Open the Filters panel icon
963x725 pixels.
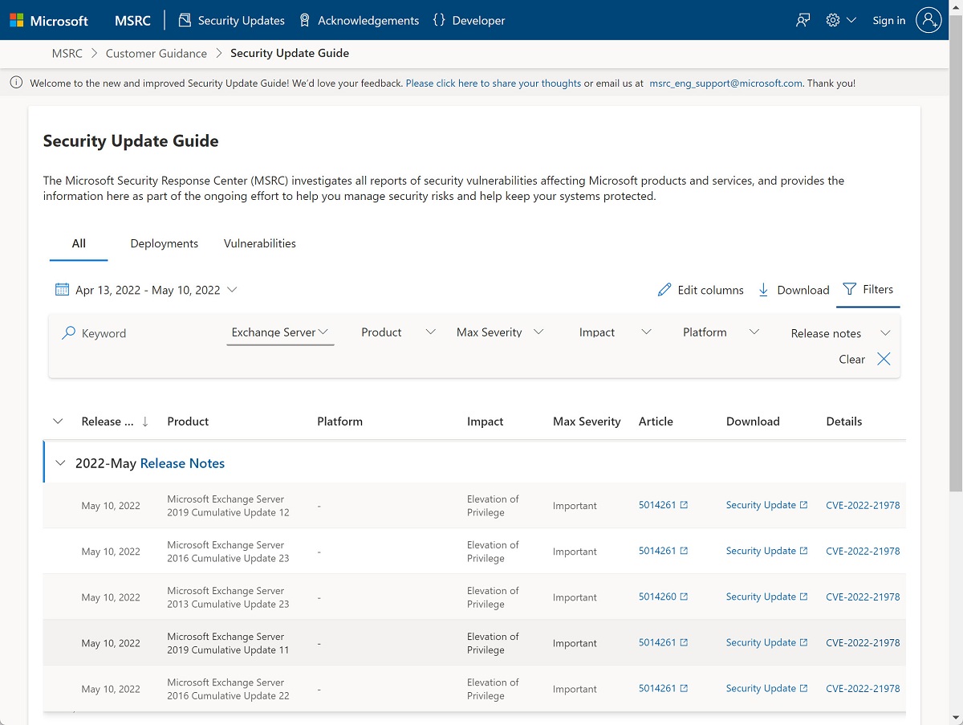click(x=851, y=289)
